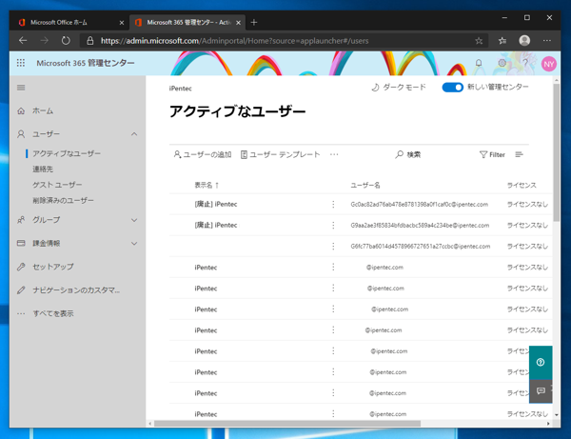
Task: Click the horizontal table scrollbar thumb
Action: pos(287,424)
